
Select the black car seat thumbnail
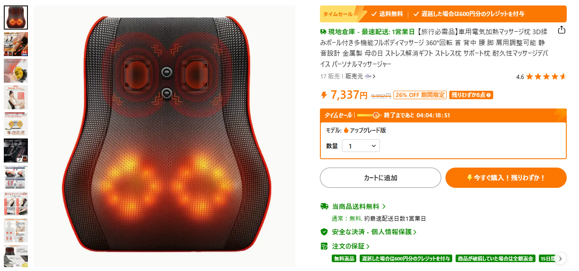[16, 151]
